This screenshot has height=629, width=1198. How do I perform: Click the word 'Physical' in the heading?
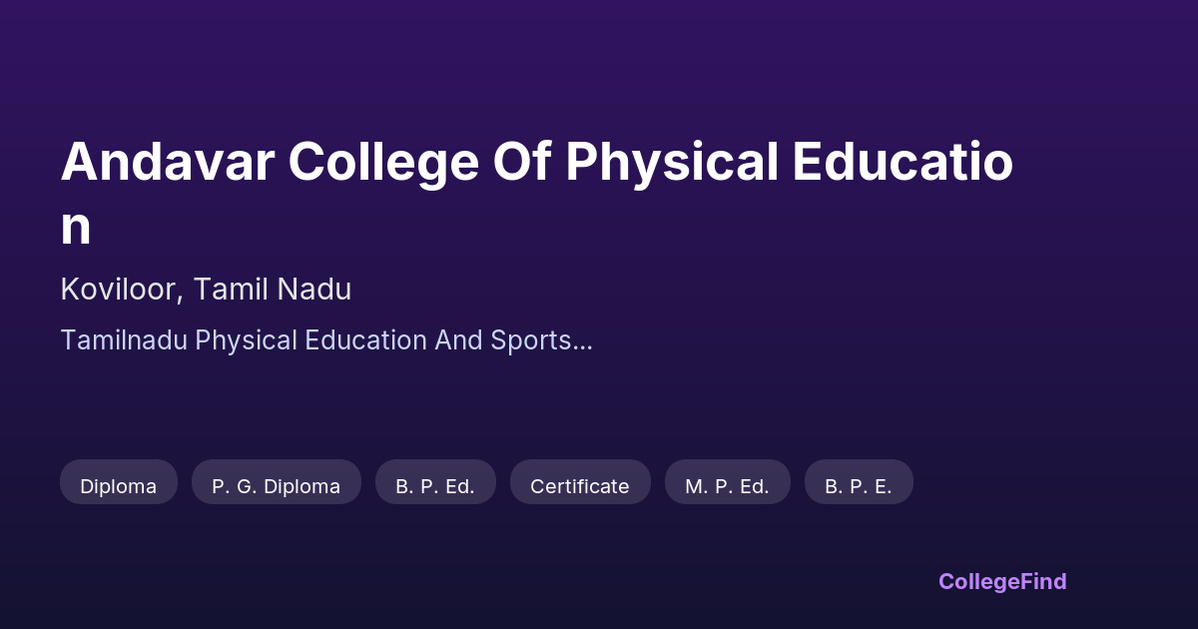click(672, 164)
